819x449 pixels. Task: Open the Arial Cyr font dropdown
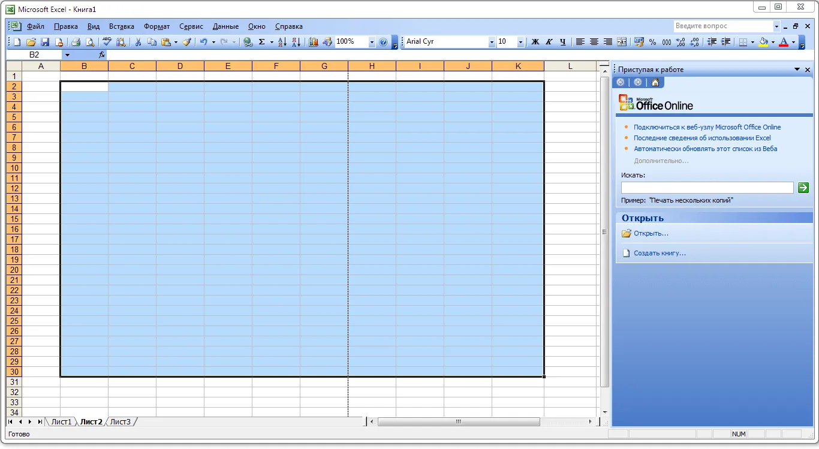(x=492, y=42)
